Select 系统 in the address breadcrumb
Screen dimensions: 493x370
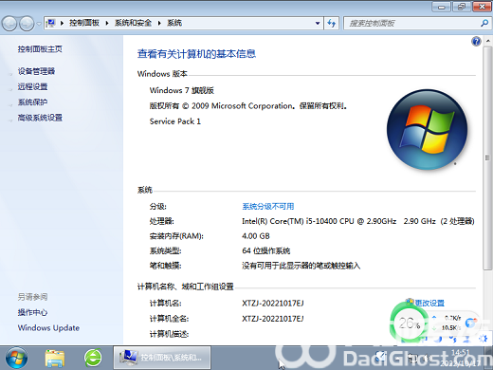(x=174, y=23)
